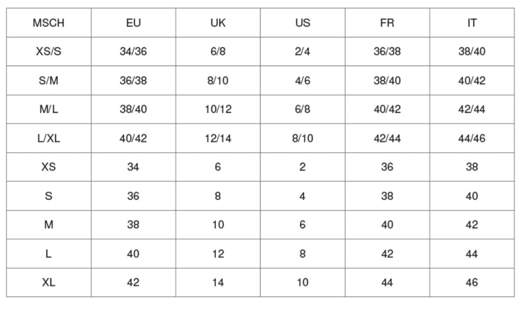Select the US column header cell
529x310 pixels.
pos(302,23)
